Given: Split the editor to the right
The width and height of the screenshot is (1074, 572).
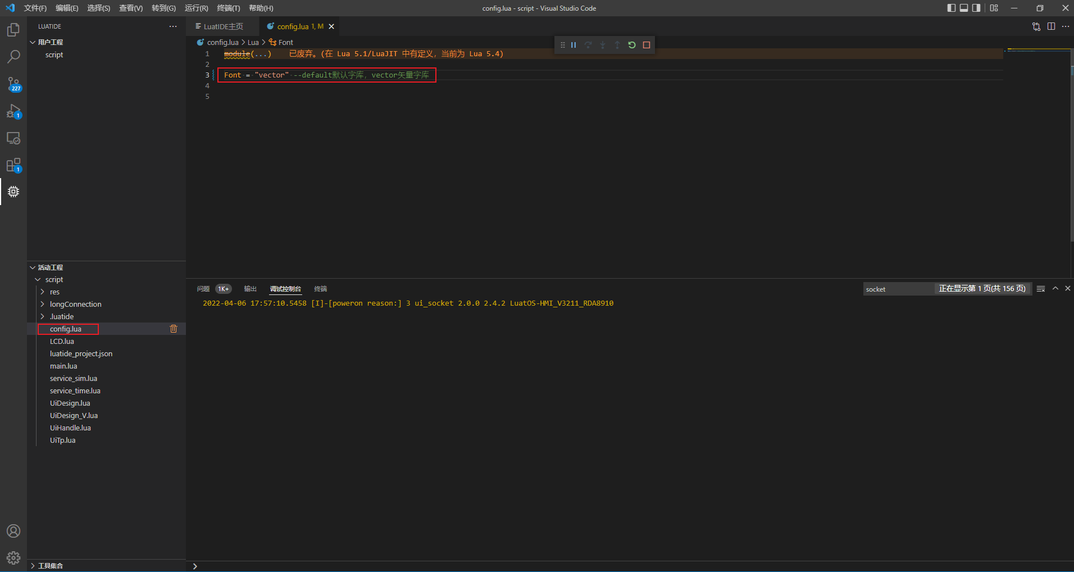Looking at the screenshot, I should 1051,26.
